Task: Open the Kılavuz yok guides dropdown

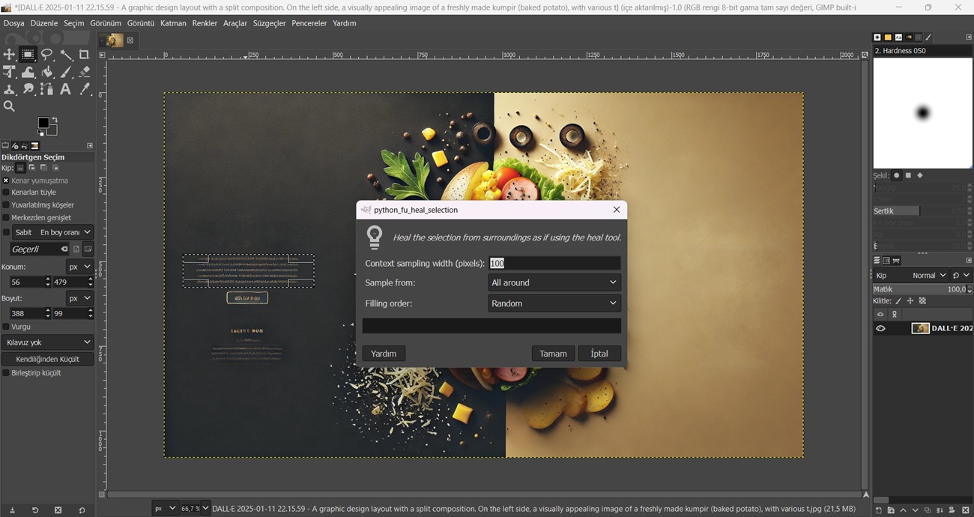Action: click(x=48, y=342)
